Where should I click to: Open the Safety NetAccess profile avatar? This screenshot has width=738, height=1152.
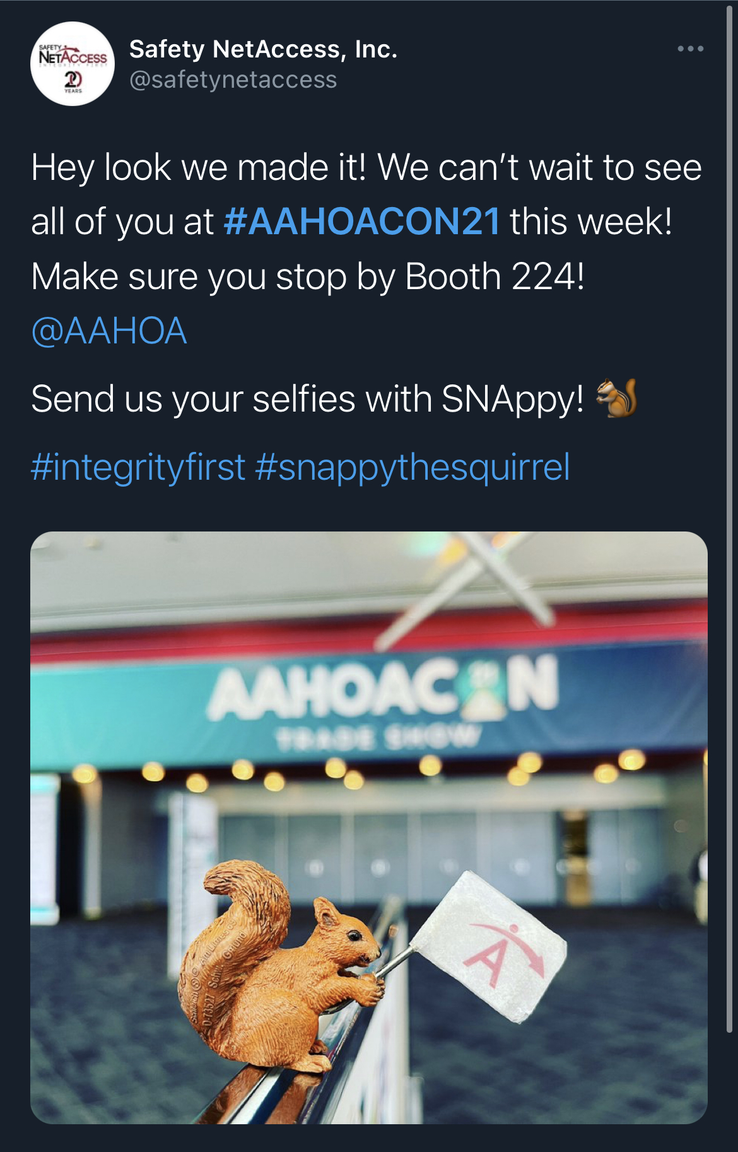point(73,64)
